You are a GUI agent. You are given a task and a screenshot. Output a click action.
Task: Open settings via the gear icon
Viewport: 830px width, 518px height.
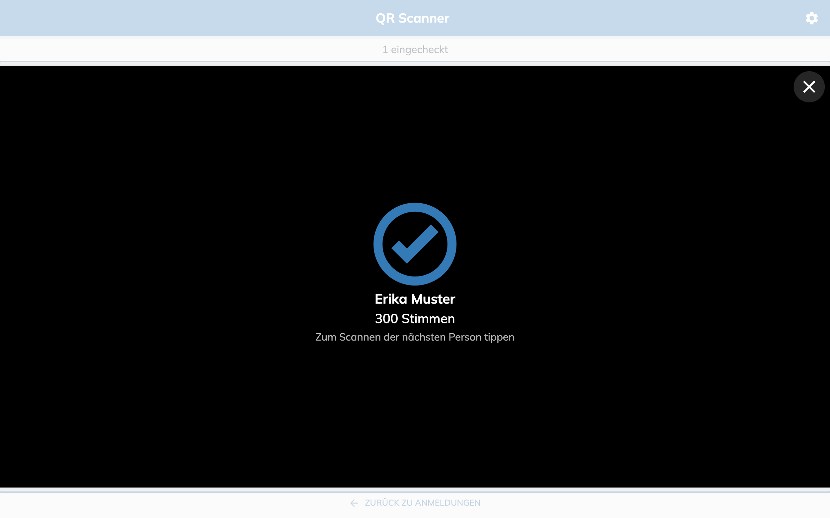(811, 18)
